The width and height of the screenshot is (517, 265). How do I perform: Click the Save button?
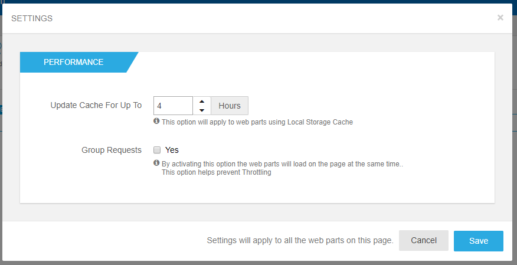coord(479,241)
